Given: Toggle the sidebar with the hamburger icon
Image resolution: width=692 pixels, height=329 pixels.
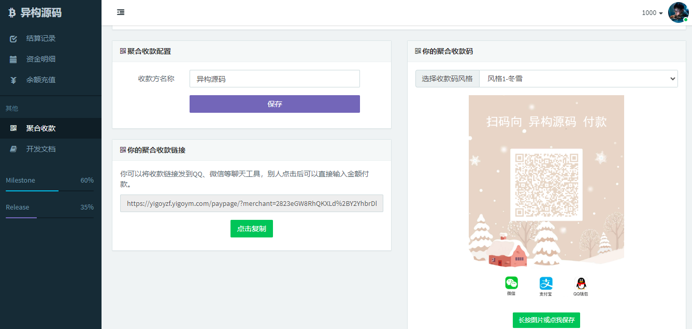Looking at the screenshot, I should 121,12.
